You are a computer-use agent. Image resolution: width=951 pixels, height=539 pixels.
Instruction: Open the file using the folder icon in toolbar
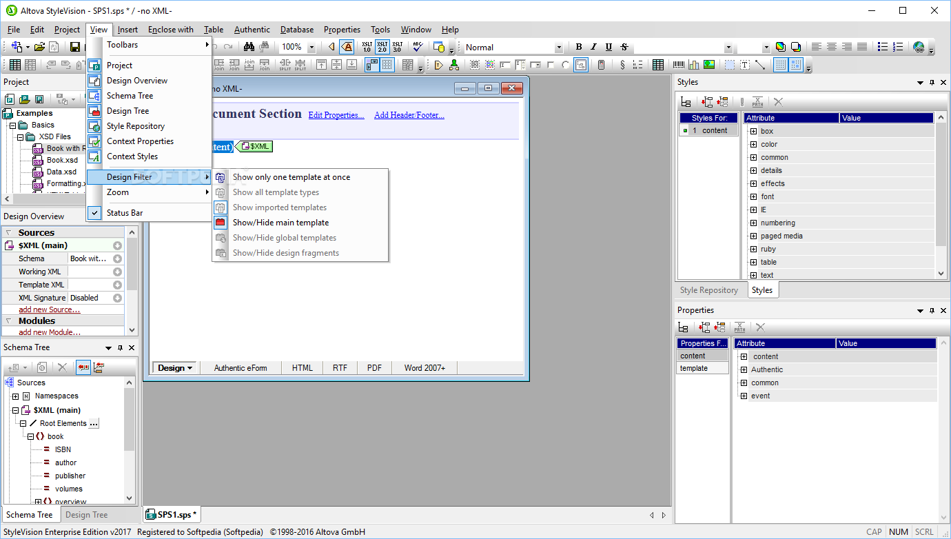pyautogui.click(x=39, y=47)
